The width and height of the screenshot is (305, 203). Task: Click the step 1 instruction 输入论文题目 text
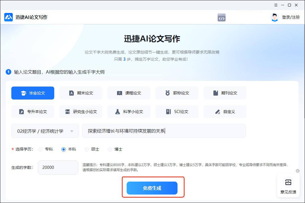tap(59, 72)
